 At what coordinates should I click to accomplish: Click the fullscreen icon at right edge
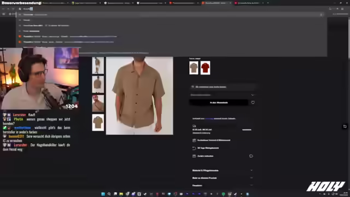coord(345,126)
